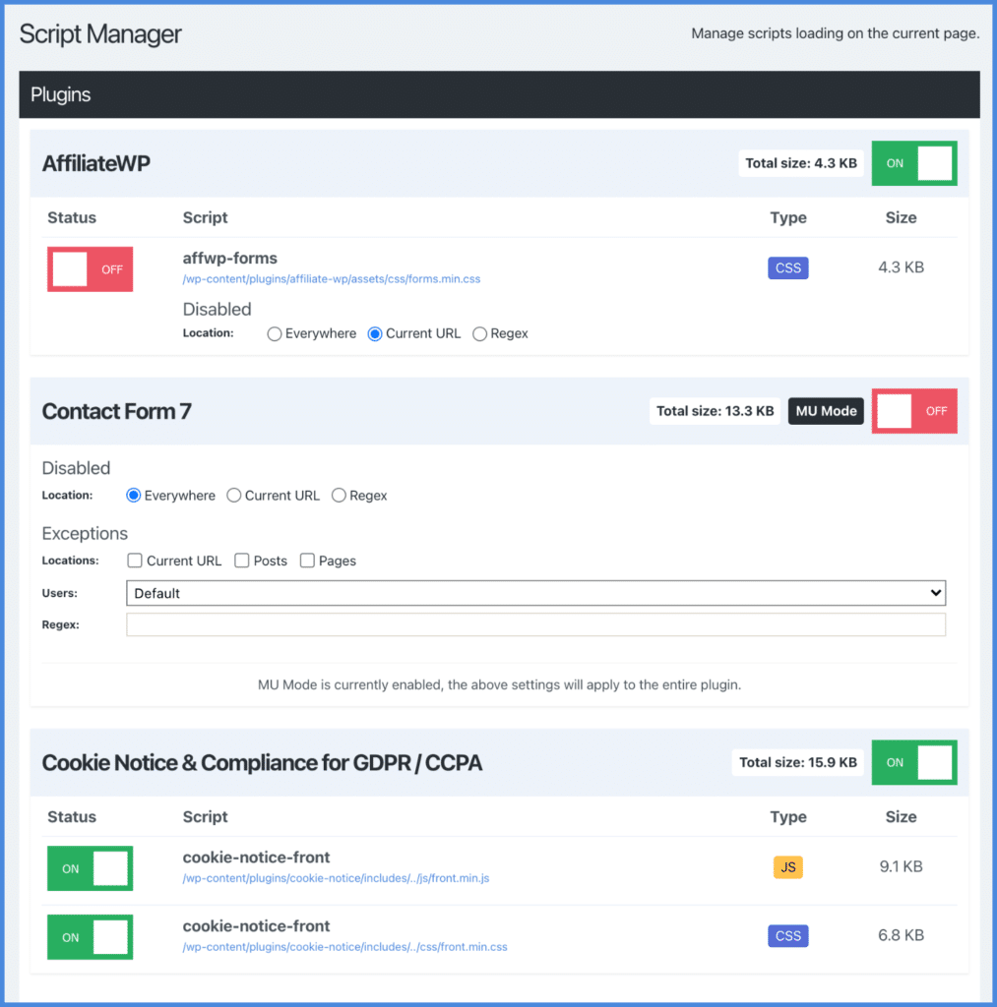Click the MU Mode currently enabled notice

[x=499, y=684]
